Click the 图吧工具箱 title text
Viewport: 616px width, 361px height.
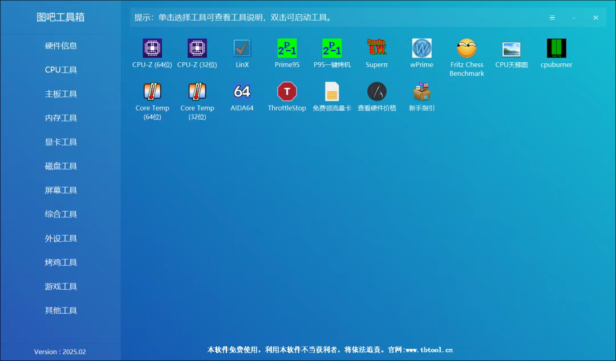[60, 17]
